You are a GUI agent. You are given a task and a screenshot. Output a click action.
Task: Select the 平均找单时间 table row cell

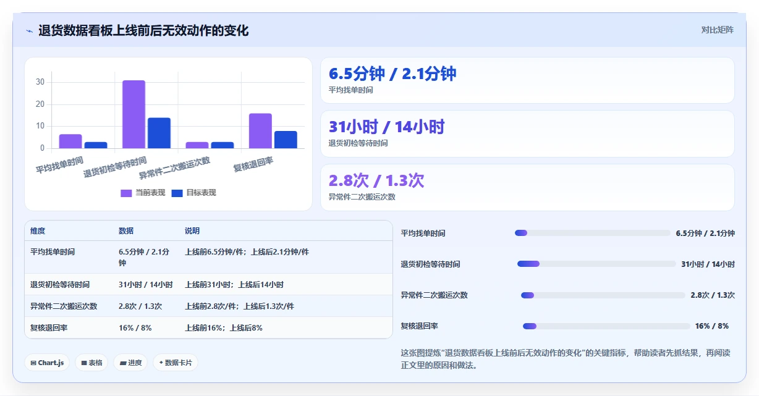point(53,252)
